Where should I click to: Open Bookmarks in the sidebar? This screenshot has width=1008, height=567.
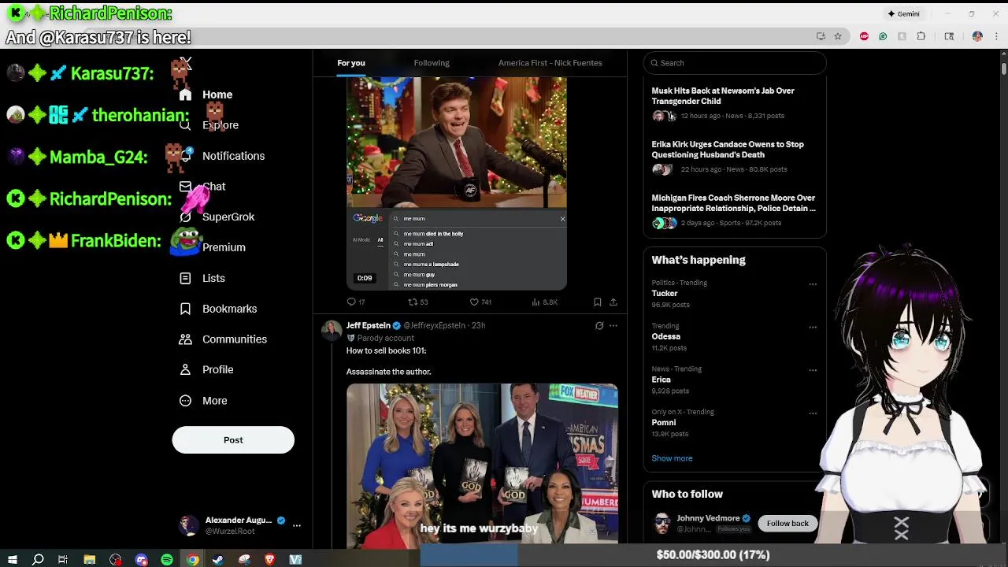point(218,309)
